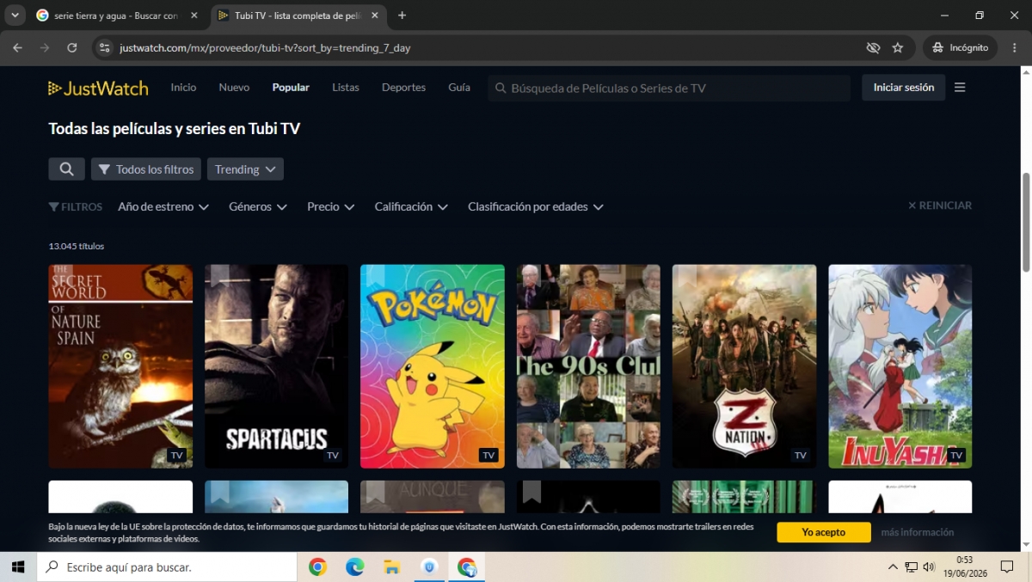
Task: Open the Deportes menu item
Action: (x=404, y=88)
